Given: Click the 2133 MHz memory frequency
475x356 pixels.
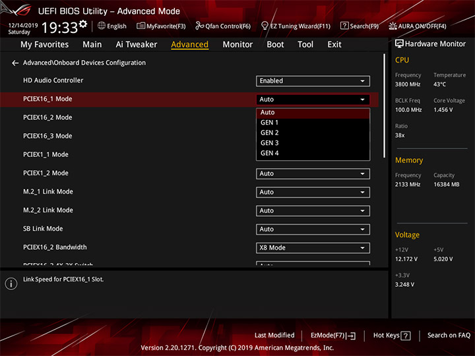Looking at the screenshot, I should (408, 185).
